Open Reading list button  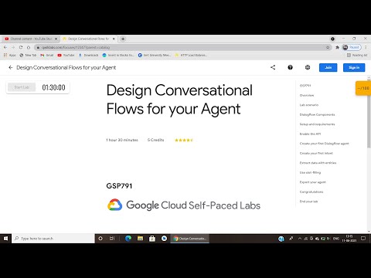[x=357, y=55]
